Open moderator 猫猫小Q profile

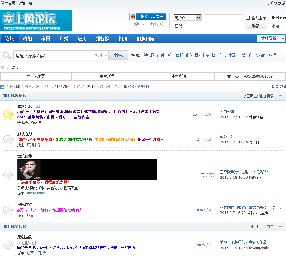[33, 145]
